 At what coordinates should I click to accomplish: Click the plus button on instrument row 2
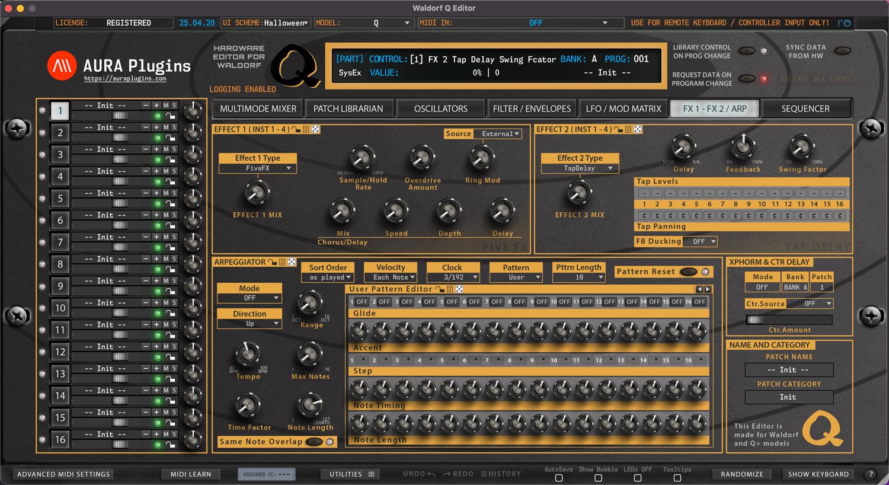pyautogui.click(x=156, y=127)
